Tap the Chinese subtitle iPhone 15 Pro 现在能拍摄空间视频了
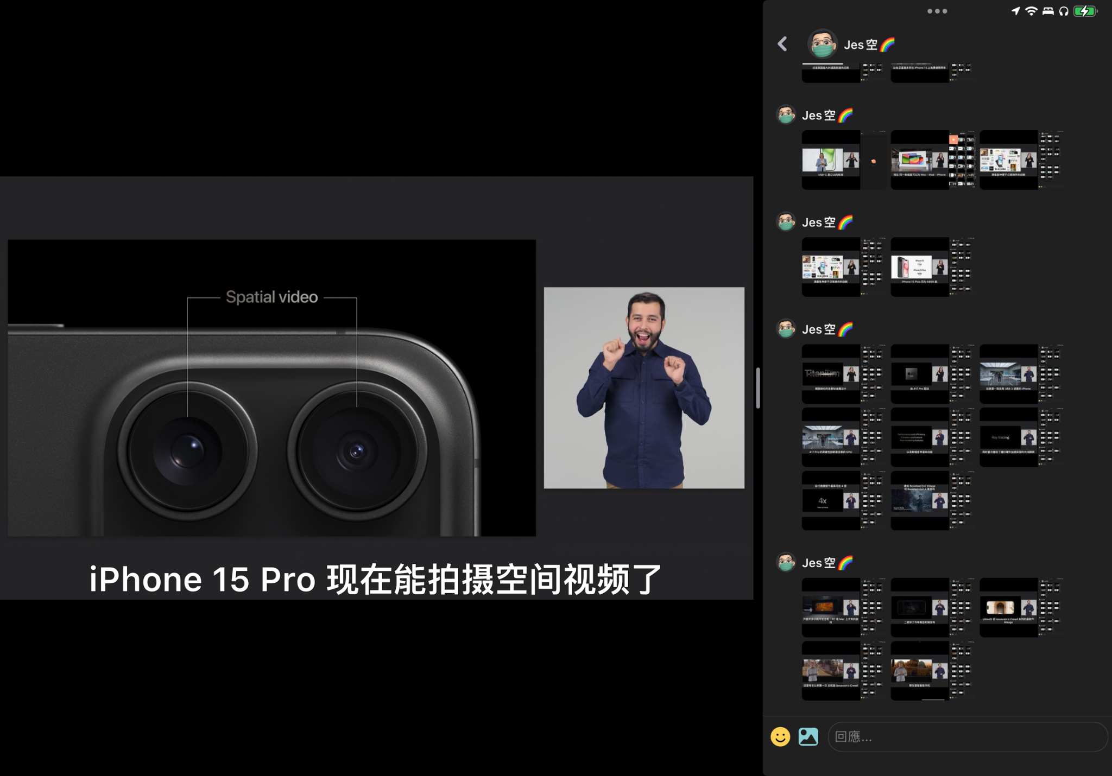Viewport: 1112px width, 776px height. 376,579
